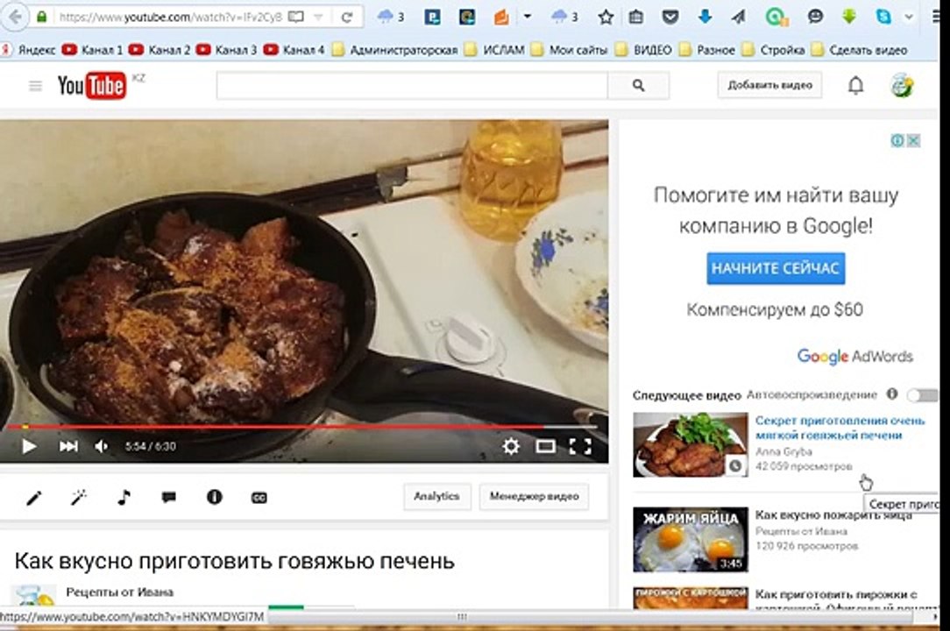950x631 pixels.
Task: Skip to next video in player
Action: 67,447
